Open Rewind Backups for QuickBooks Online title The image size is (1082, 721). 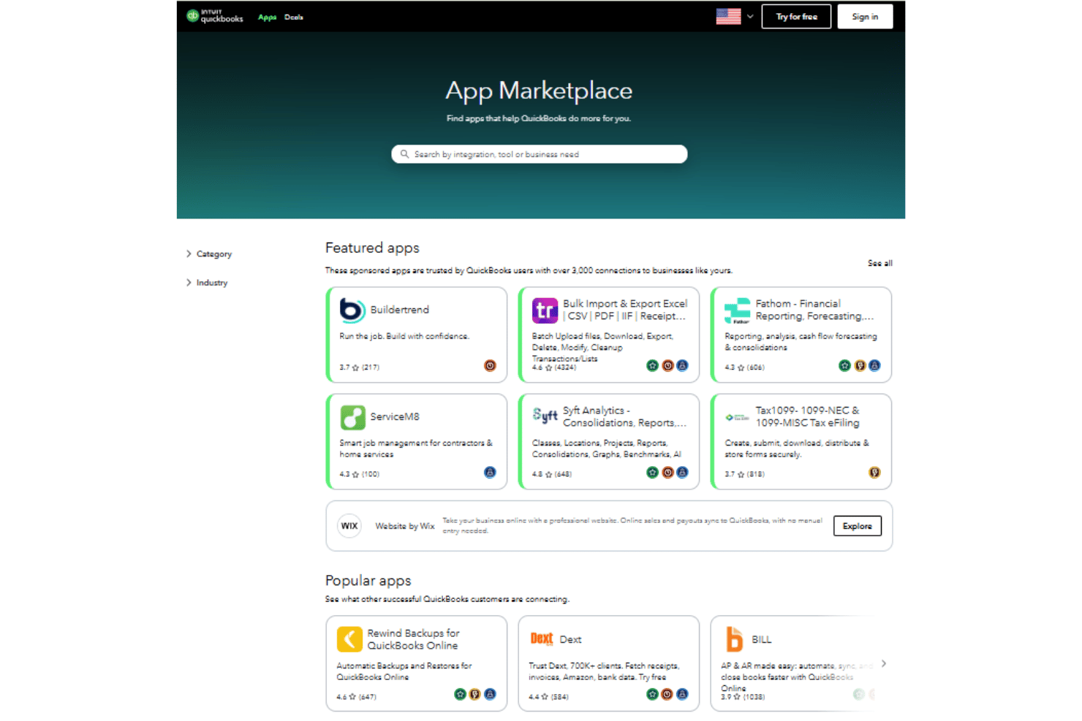tap(413, 639)
